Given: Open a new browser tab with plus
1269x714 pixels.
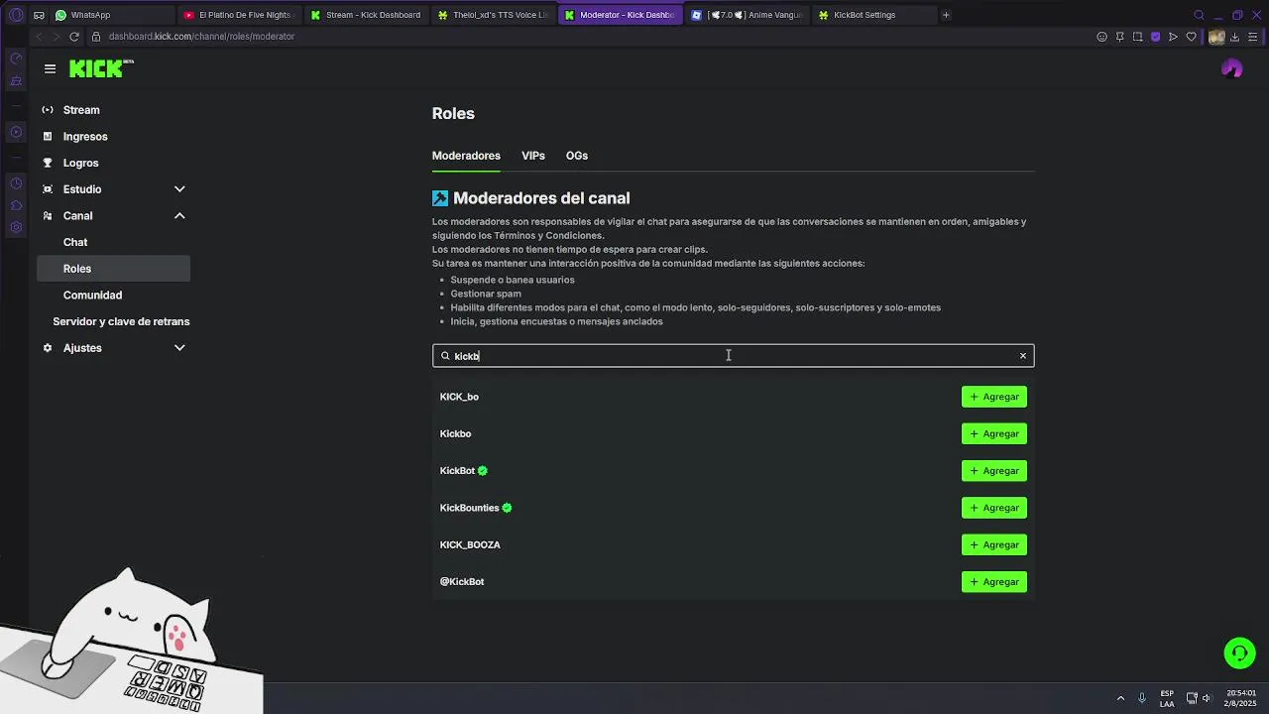Looking at the screenshot, I should (946, 15).
